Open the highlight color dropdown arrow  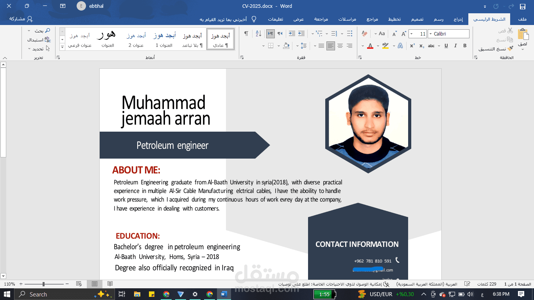[x=378, y=46]
